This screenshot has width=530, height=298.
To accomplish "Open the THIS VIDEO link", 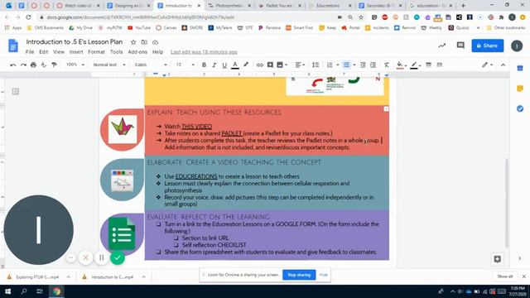I will point(197,127).
